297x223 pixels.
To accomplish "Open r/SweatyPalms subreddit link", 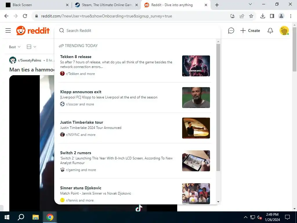I will (30, 60).
